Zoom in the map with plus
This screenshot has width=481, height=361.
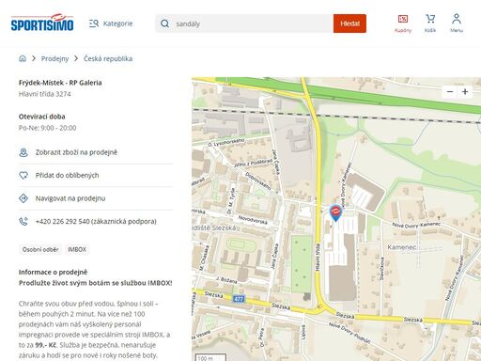[465, 91]
